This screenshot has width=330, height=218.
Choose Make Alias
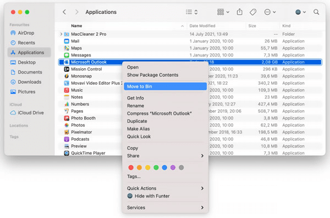(165, 129)
